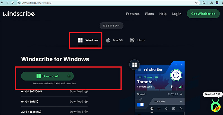
Task: Click the power button in app preview
Action: 176,75
